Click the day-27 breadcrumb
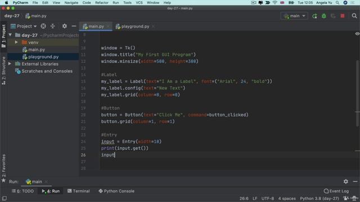The height and width of the screenshot is (202, 360). click(12, 16)
